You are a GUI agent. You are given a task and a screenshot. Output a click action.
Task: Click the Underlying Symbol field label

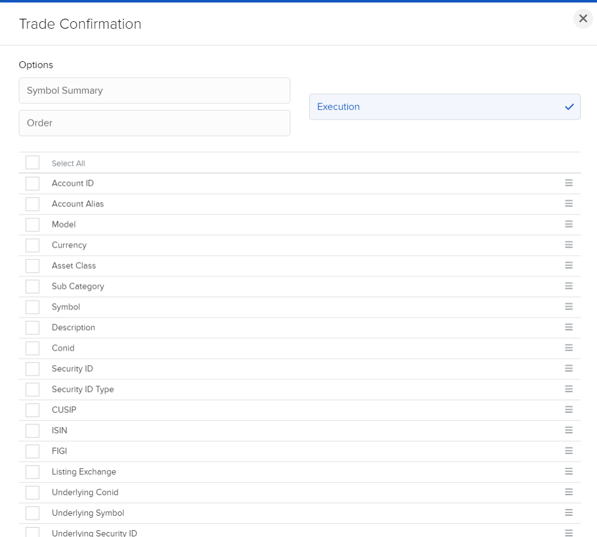click(88, 513)
